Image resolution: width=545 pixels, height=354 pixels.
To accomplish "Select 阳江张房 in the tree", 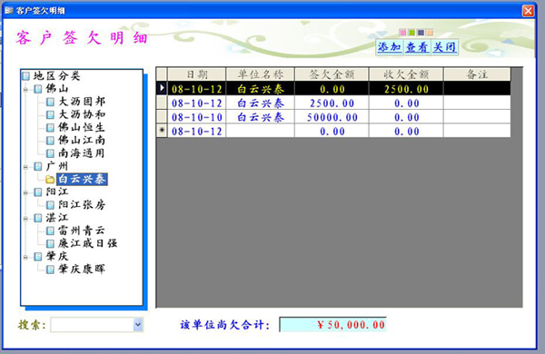I will [82, 204].
